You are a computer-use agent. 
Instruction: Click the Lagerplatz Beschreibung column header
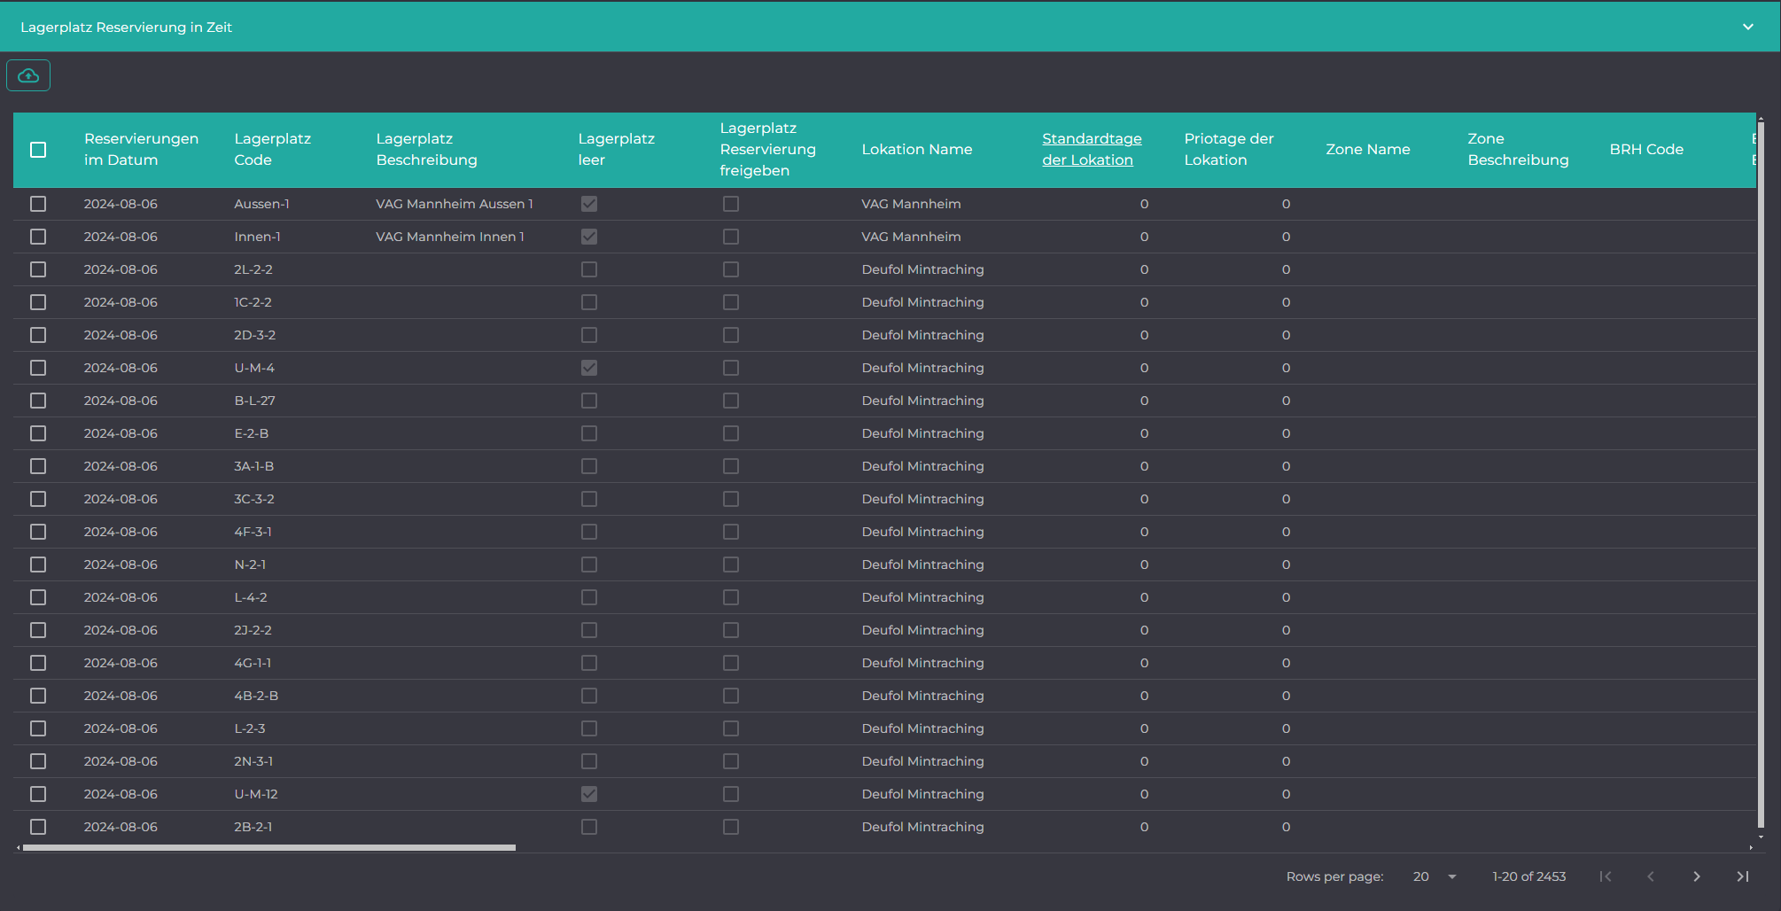[426, 149]
